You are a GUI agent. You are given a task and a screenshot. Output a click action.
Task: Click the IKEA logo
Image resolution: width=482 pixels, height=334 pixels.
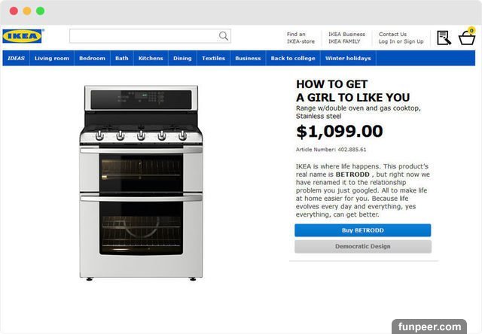[x=23, y=36]
